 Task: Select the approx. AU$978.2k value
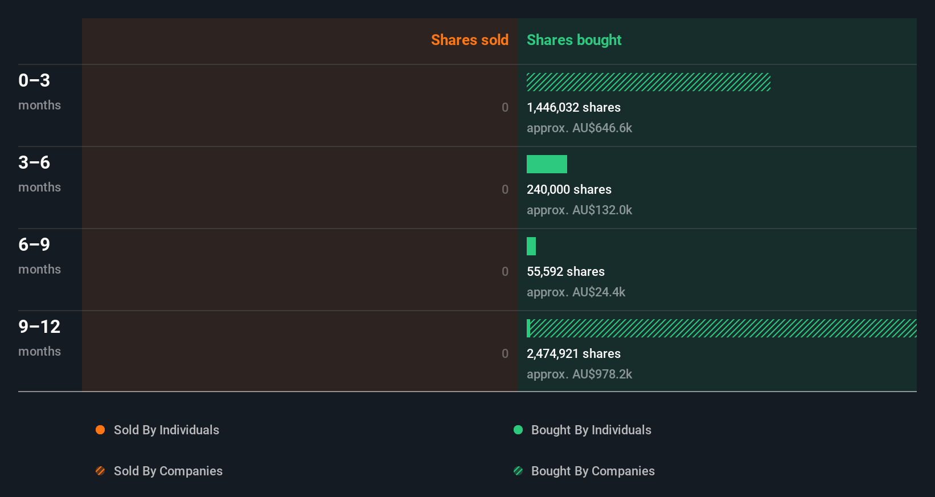click(579, 374)
